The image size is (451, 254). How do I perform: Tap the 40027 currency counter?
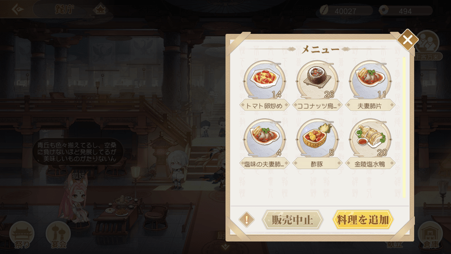pos(346,11)
